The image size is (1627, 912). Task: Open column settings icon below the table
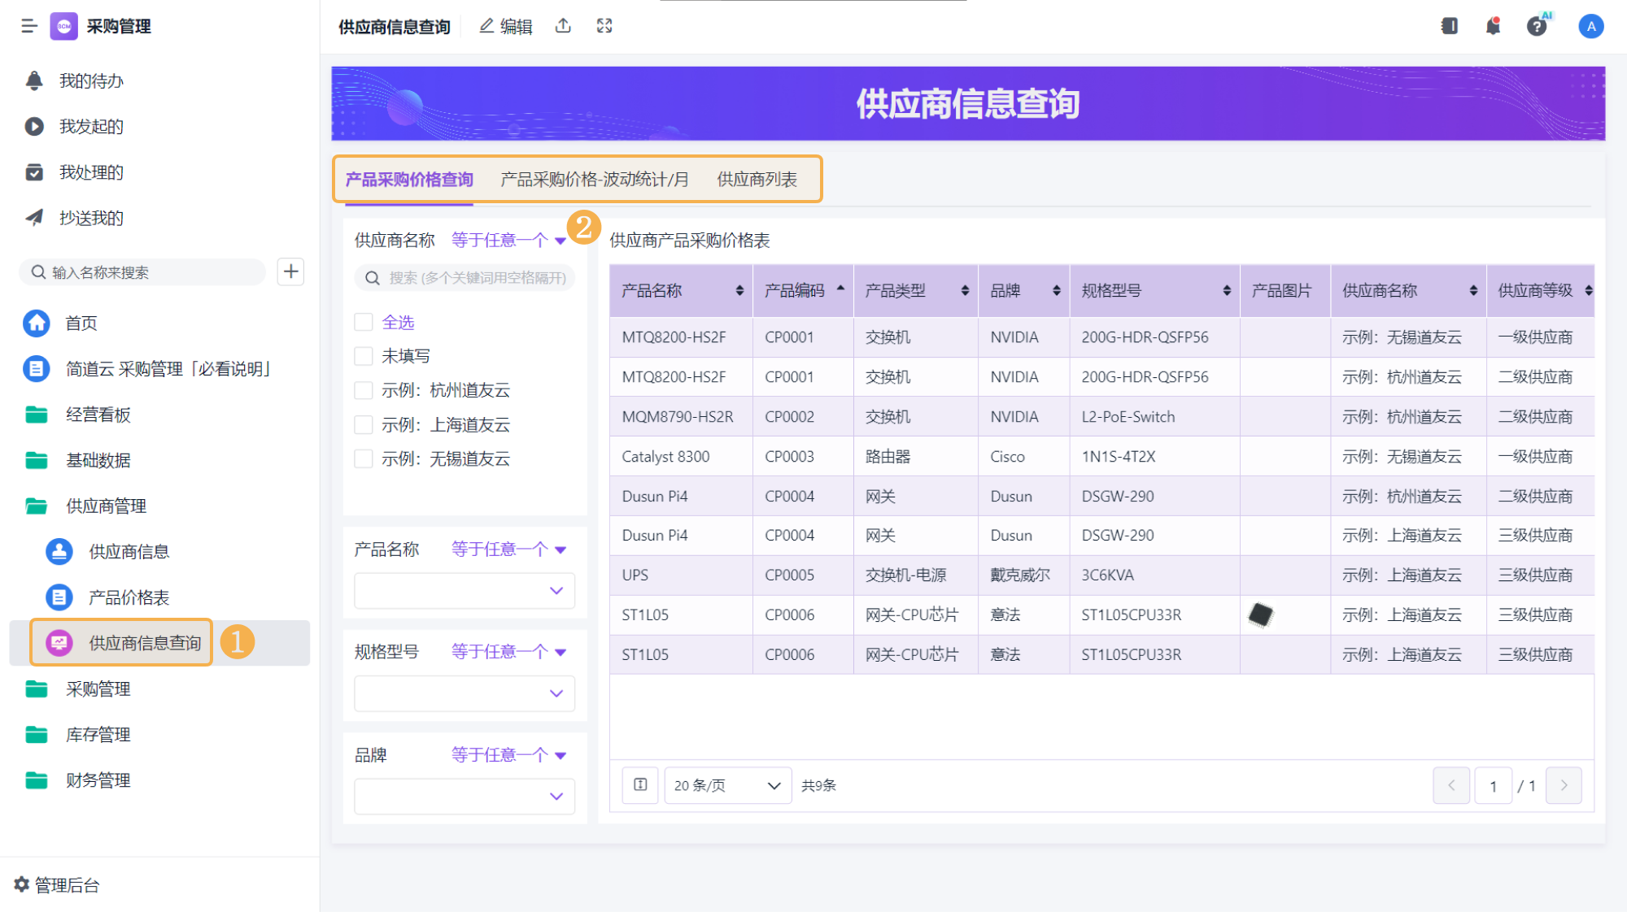tap(640, 785)
